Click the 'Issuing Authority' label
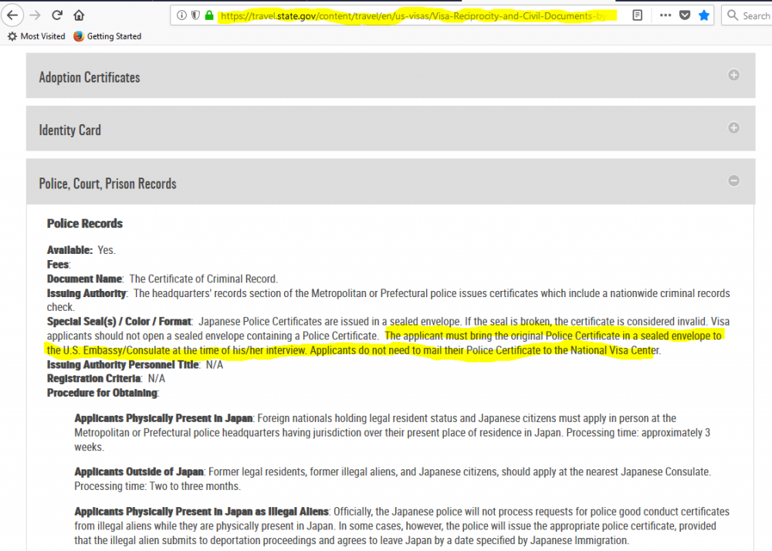The height and width of the screenshot is (551, 772). [86, 294]
